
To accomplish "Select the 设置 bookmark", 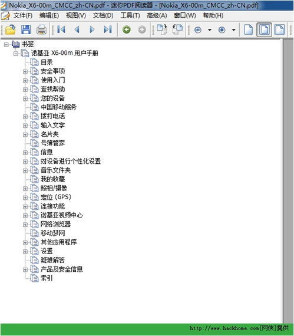I will coord(47,251).
